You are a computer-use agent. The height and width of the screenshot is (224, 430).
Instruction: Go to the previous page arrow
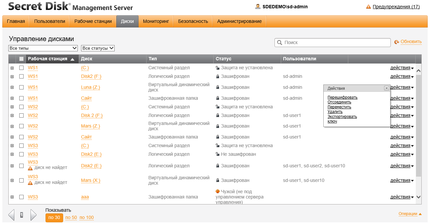point(12,215)
